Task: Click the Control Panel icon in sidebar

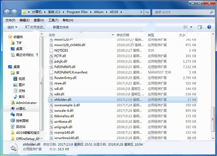Action: tap(13, 120)
